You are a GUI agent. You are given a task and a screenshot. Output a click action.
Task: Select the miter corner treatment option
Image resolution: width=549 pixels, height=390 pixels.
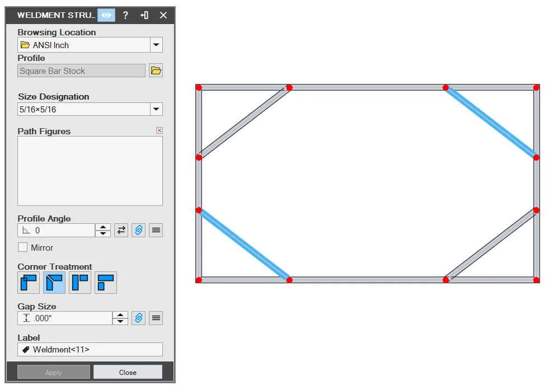[x=54, y=283]
